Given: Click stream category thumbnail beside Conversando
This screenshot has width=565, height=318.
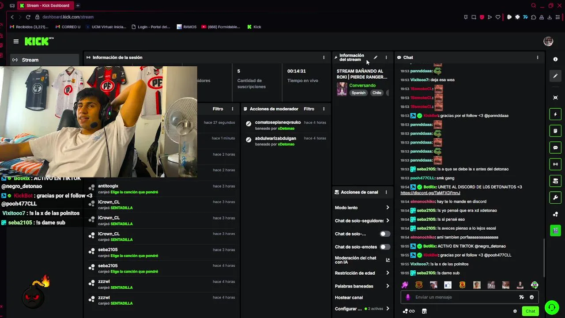Looking at the screenshot, I should pyautogui.click(x=342, y=89).
